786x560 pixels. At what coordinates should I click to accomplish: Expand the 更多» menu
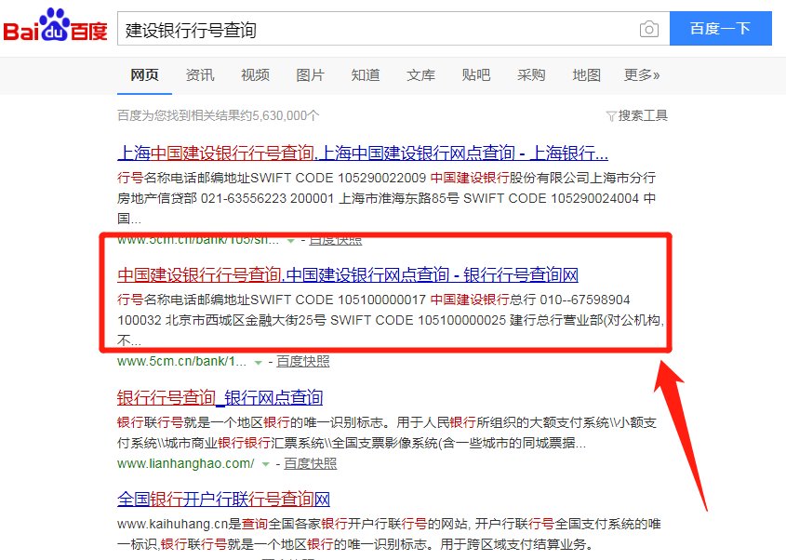click(642, 75)
